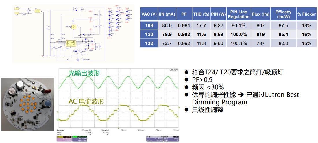Select the AC_N input connector
Screen dimensions: 318x143
17,9
